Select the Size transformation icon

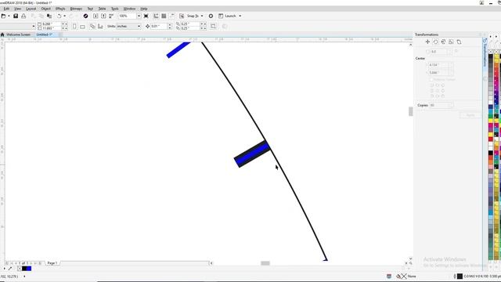pos(451,42)
